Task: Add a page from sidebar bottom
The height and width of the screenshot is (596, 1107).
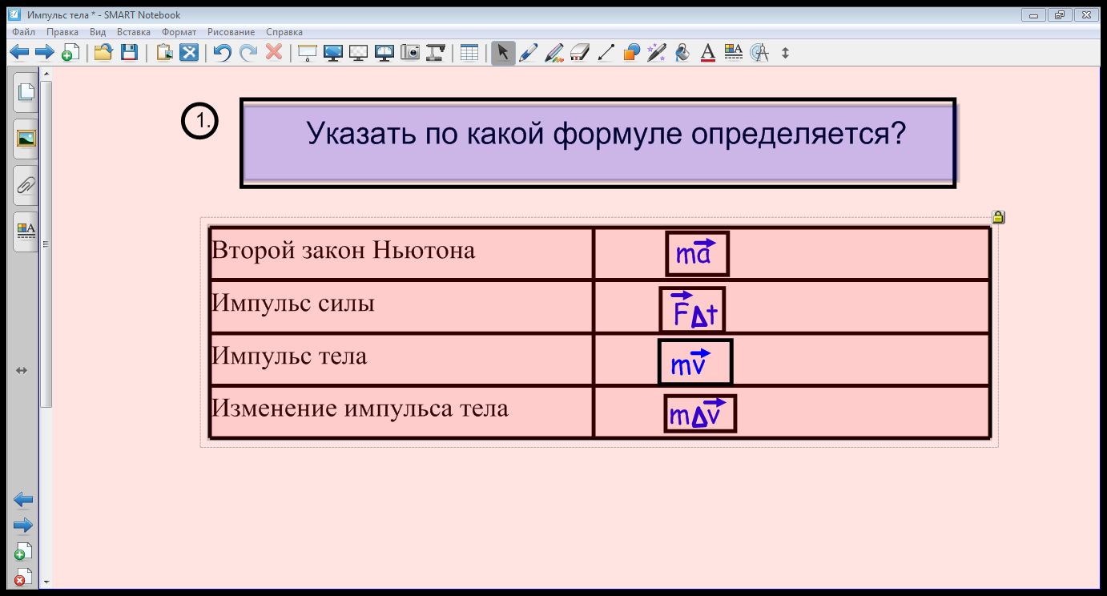Action: [x=23, y=551]
